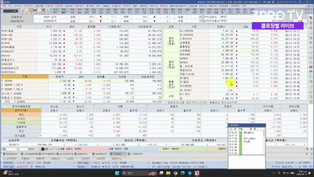Open Task View from the taskbar
Screen dimensions: 314x177
[x=161, y=173]
